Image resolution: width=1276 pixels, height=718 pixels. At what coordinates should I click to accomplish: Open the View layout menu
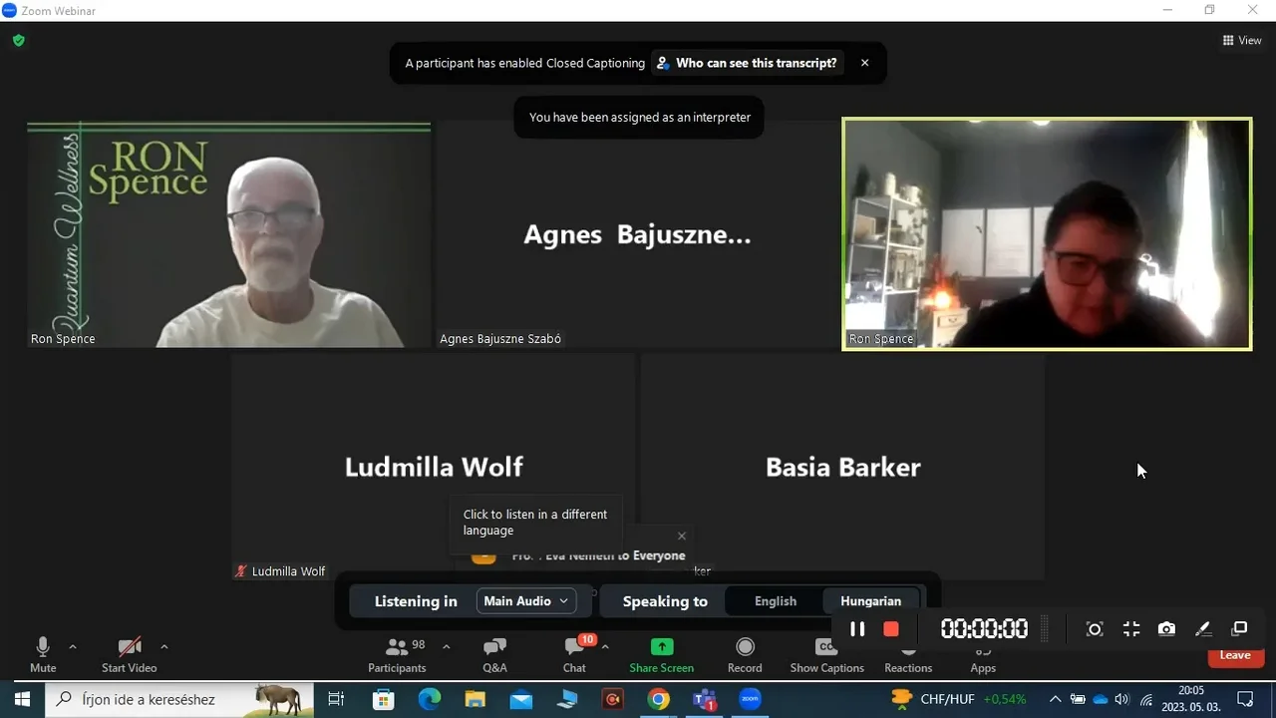pyautogui.click(x=1242, y=41)
